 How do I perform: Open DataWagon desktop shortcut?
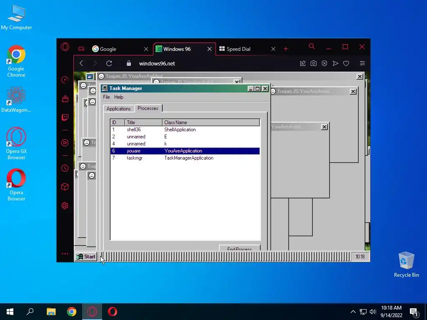(x=16, y=99)
